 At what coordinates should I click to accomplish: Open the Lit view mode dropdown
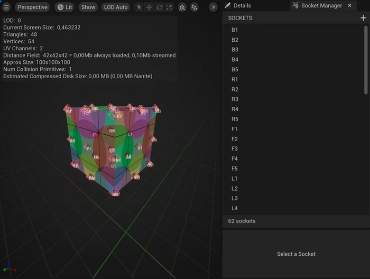point(66,7)
